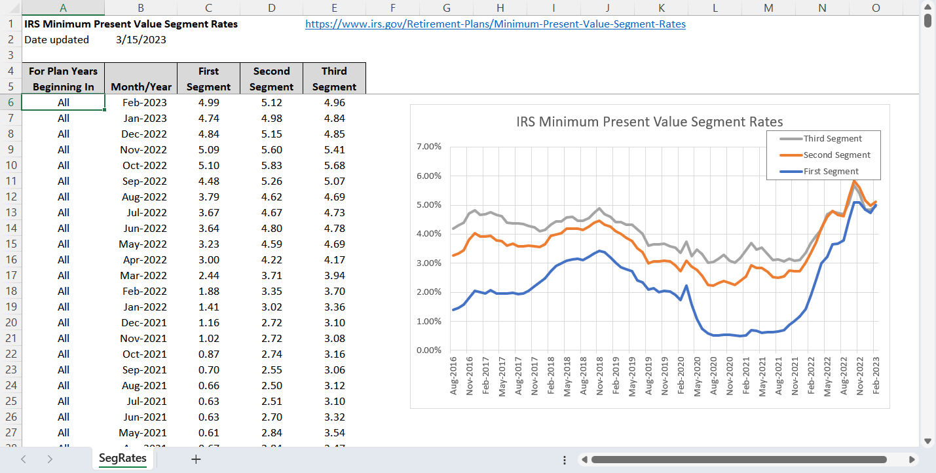This screenshot has width=936, height=473.
Task: Select the cell with value 0.70
Action: click(x=208, y=370)
